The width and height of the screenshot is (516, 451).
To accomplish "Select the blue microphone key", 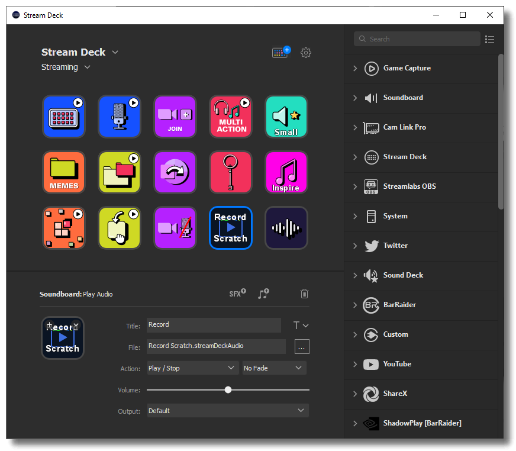I will [x=120, y=117].
